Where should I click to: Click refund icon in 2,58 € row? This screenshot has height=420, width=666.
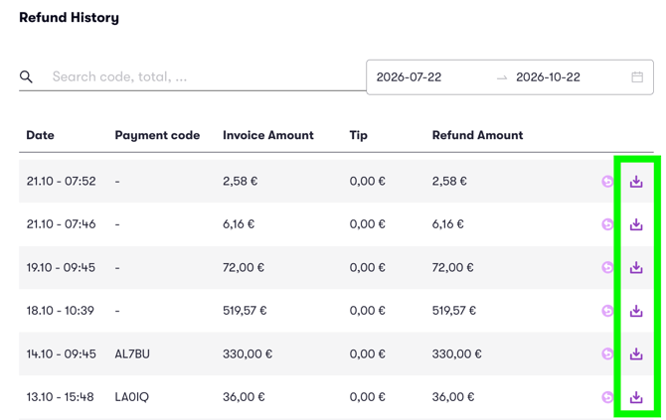607,182
